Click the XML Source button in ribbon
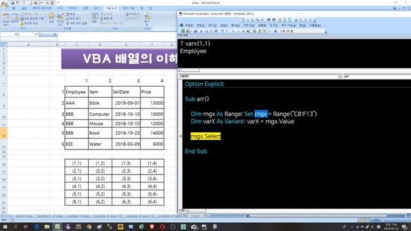 pyautogui.click(x=94, y=18)
